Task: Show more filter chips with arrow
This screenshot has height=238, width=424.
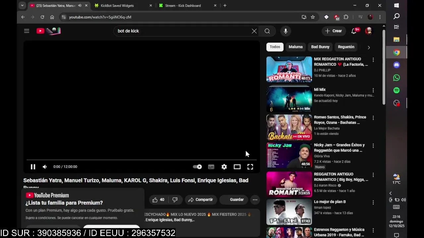Action: [369, 47]
